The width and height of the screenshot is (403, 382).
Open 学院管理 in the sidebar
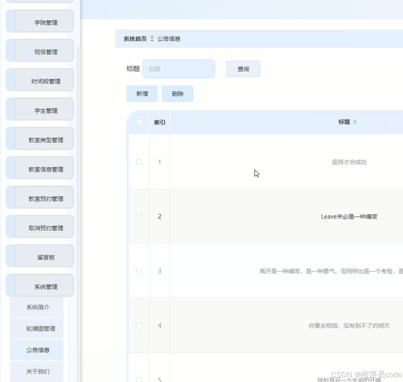coord(39,21)
